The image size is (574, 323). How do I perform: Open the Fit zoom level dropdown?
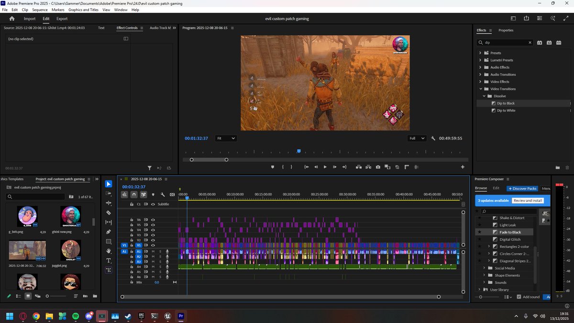click(226, 138)
